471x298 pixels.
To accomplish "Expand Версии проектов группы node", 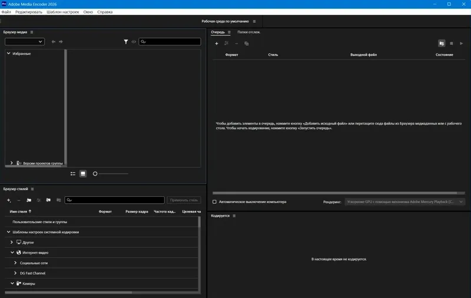I will pyautogui.click(x=11, y=163).
